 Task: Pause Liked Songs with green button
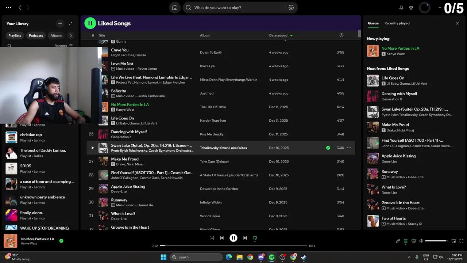point(90,23)
